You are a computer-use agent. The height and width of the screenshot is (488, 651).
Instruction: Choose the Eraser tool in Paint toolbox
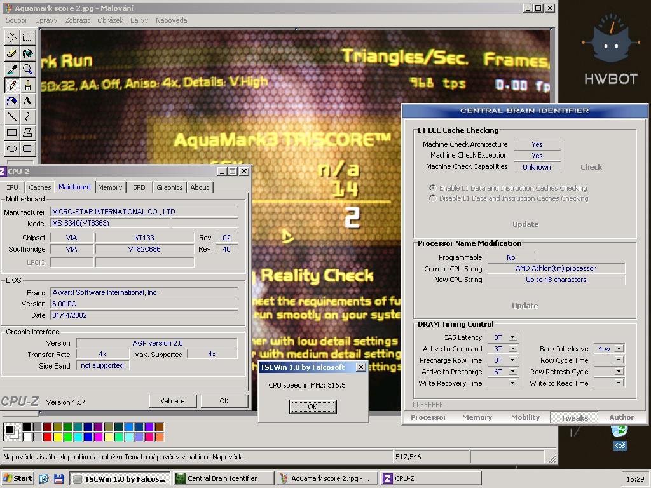tap(12, 53)
